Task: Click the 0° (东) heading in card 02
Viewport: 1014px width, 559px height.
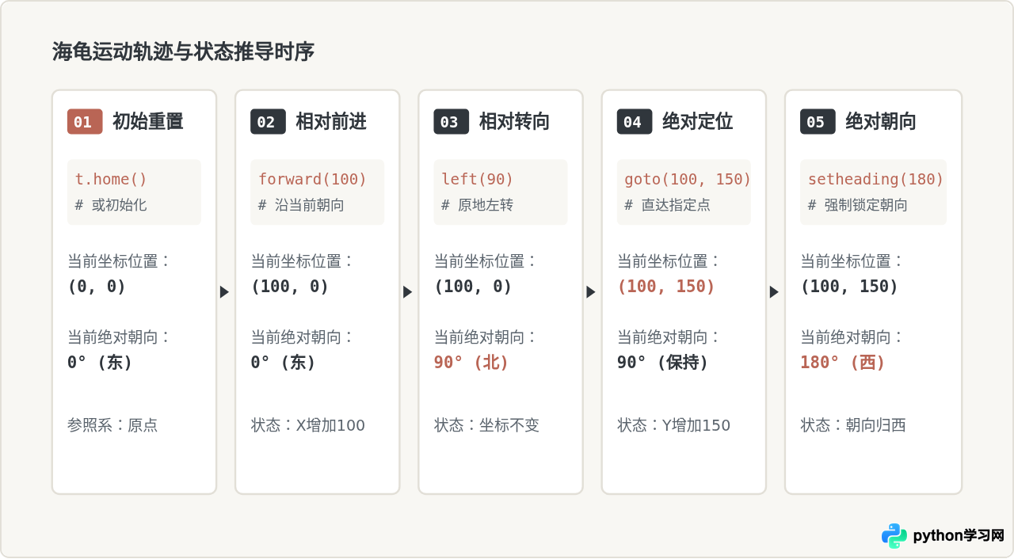Action: coord(283,363)
